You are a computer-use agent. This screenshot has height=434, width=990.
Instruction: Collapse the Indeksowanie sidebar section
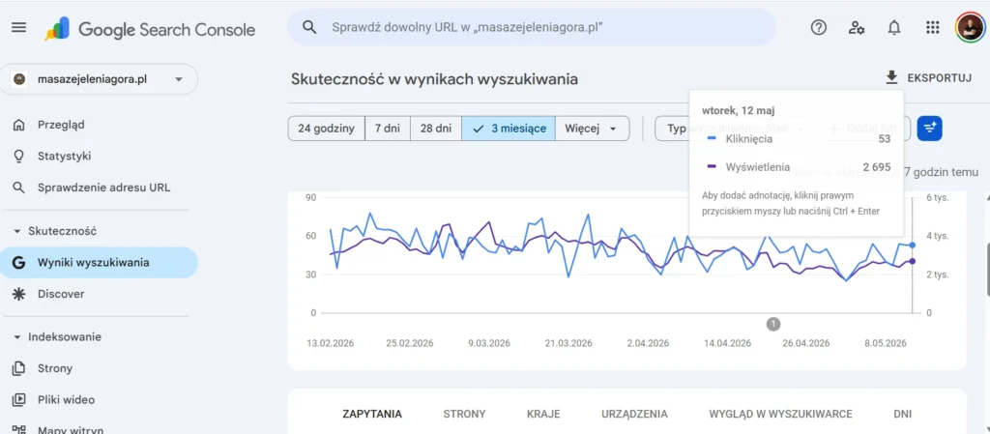[17, 337]
